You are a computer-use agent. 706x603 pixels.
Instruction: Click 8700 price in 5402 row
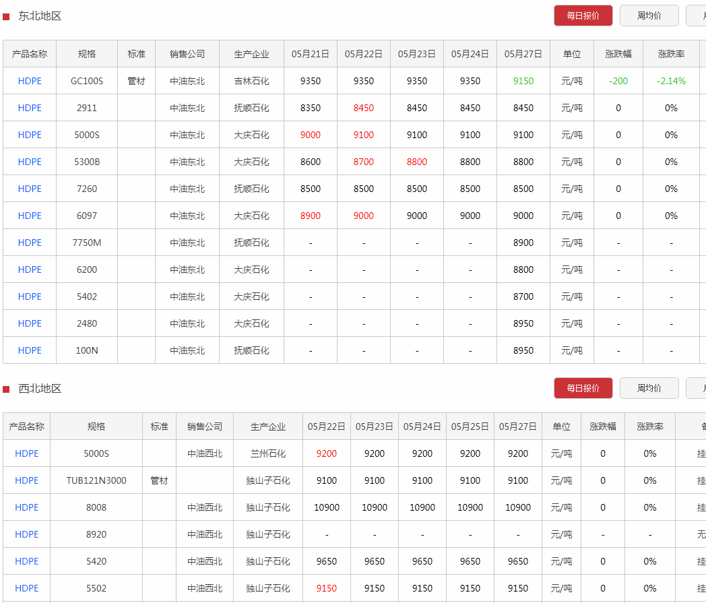point(523,296)
